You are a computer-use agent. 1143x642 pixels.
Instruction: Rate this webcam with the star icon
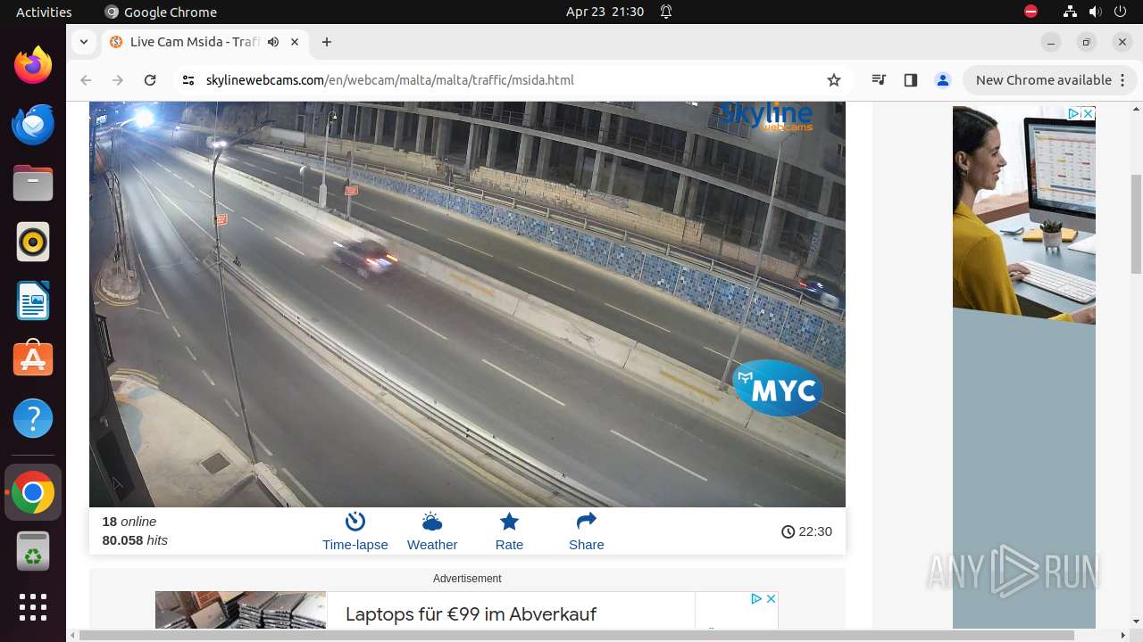tap(509, 531)
